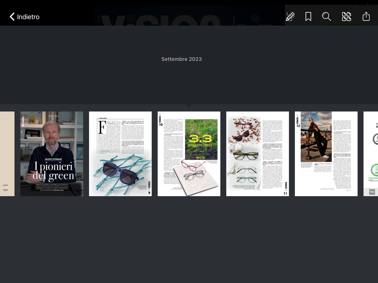The image size is (378, 283).
Task: Bookmark this page with the bookmark icon
Action: click(308, 17)
